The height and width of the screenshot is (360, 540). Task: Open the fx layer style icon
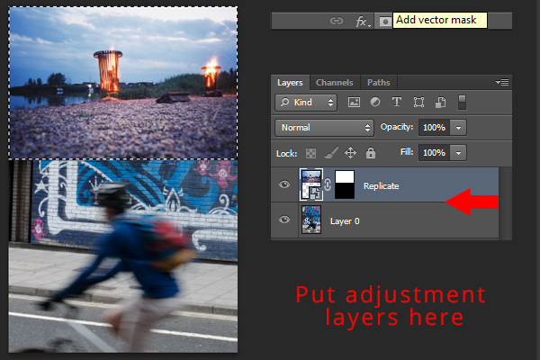coord(363,22)
